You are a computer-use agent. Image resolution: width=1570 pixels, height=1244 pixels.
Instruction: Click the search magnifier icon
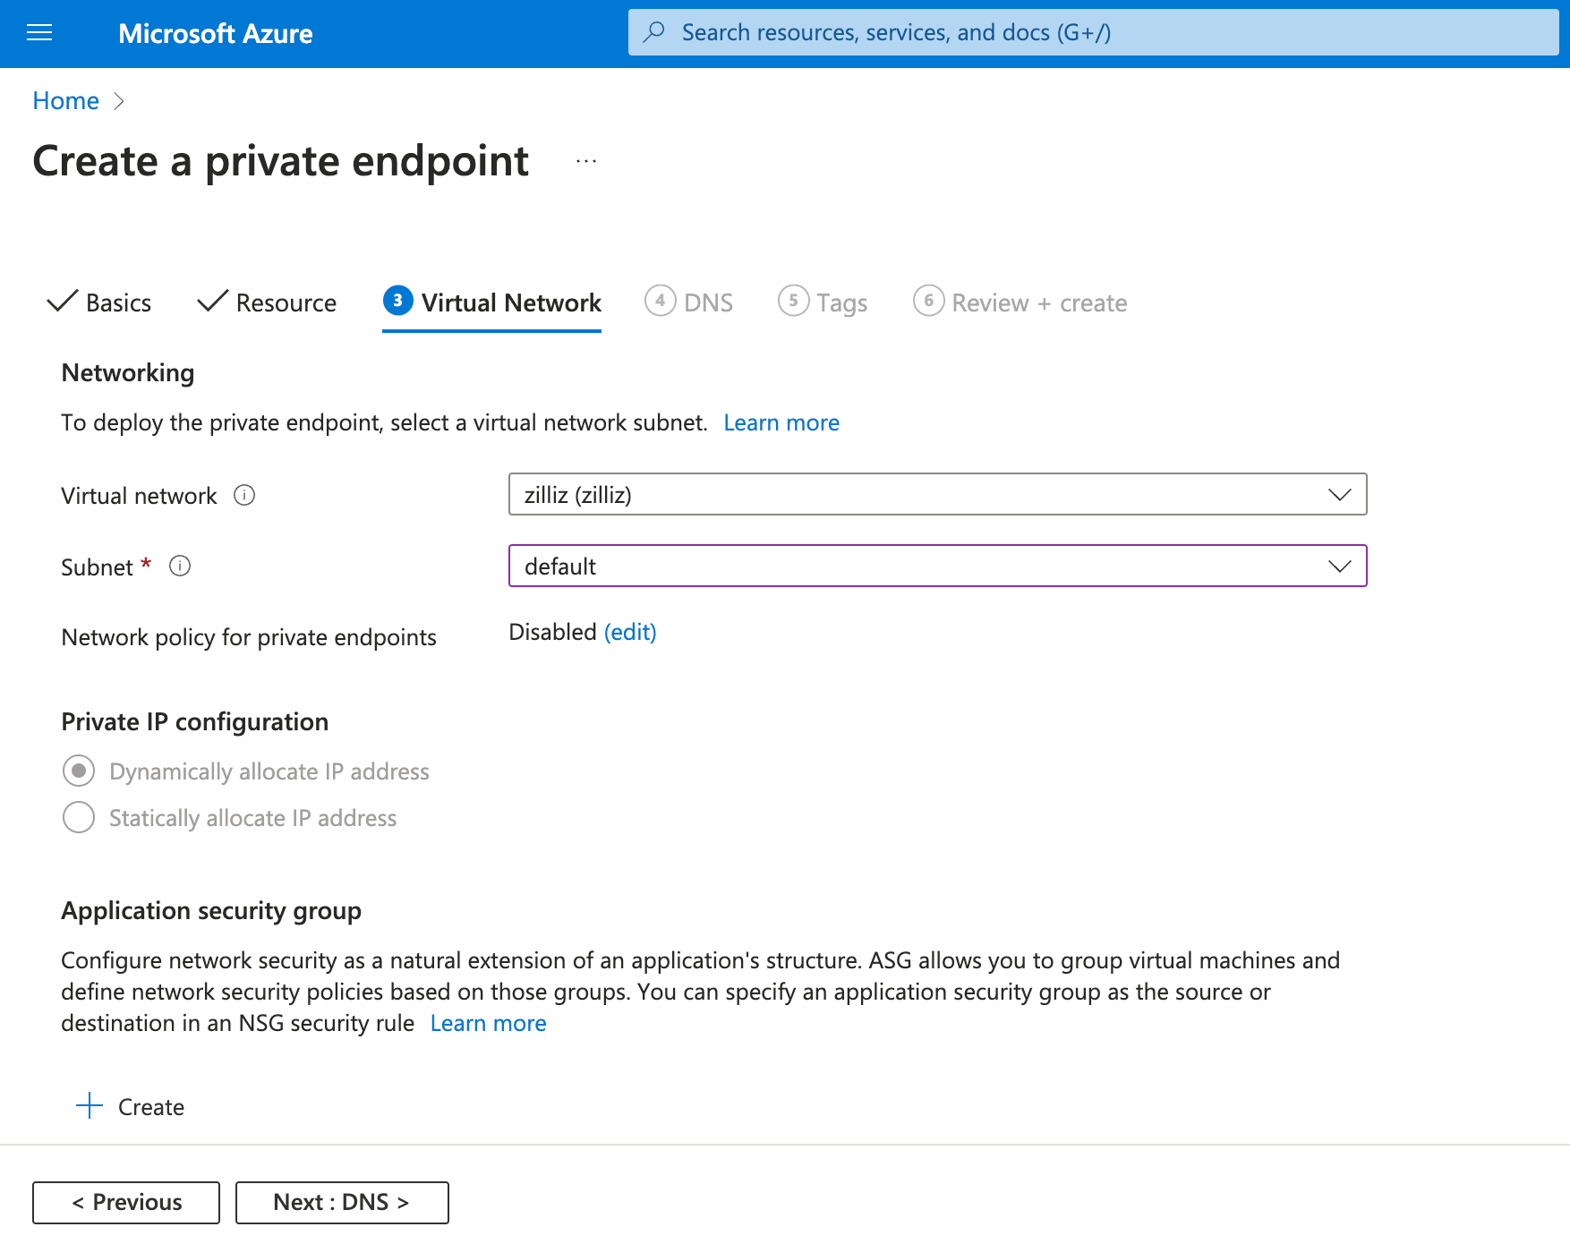(x=654, y=32)
